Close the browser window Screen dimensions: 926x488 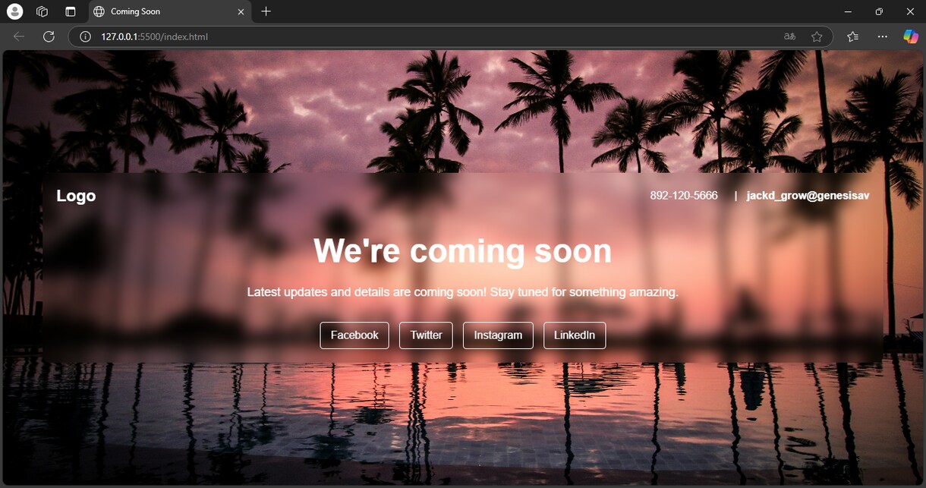910,11
